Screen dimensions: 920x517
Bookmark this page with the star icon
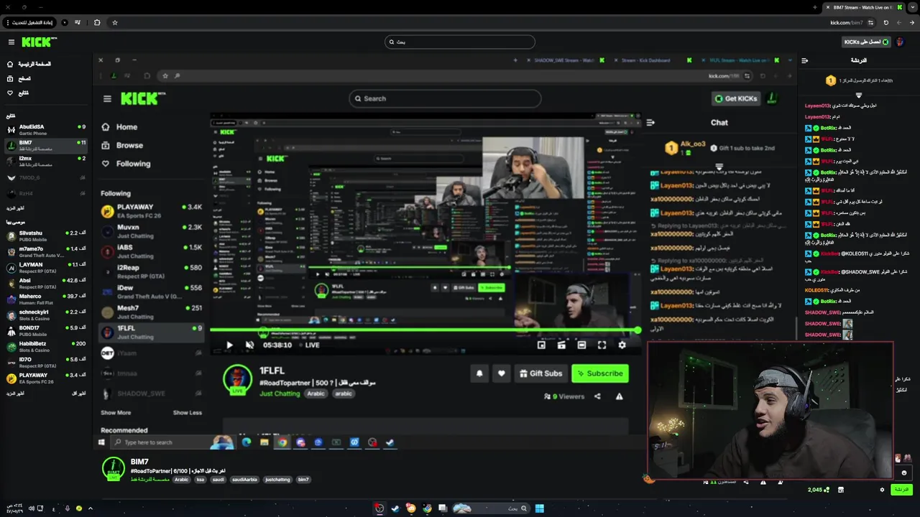click(x=115, y=22)
